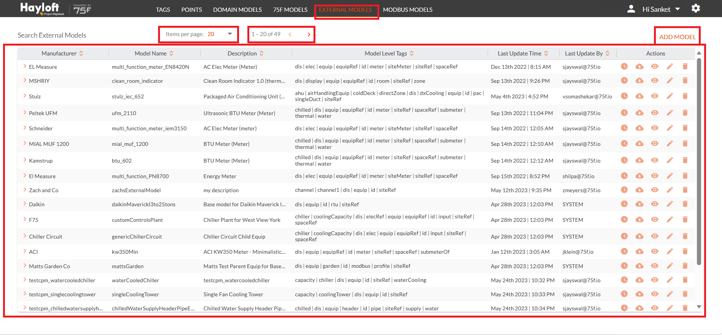Image resolution: width=722 pixels, height=335 pixels.
Task: View eye icon for EL Measure row
Action: [654, 66]
